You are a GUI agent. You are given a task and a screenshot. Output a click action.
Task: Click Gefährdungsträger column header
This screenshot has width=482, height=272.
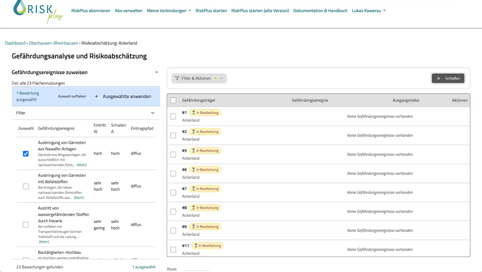click(x=199, y=100)
